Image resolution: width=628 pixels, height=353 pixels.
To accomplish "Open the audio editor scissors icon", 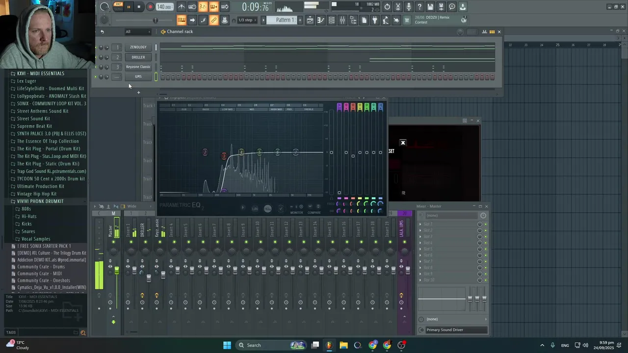I will (x=398, y=7).
